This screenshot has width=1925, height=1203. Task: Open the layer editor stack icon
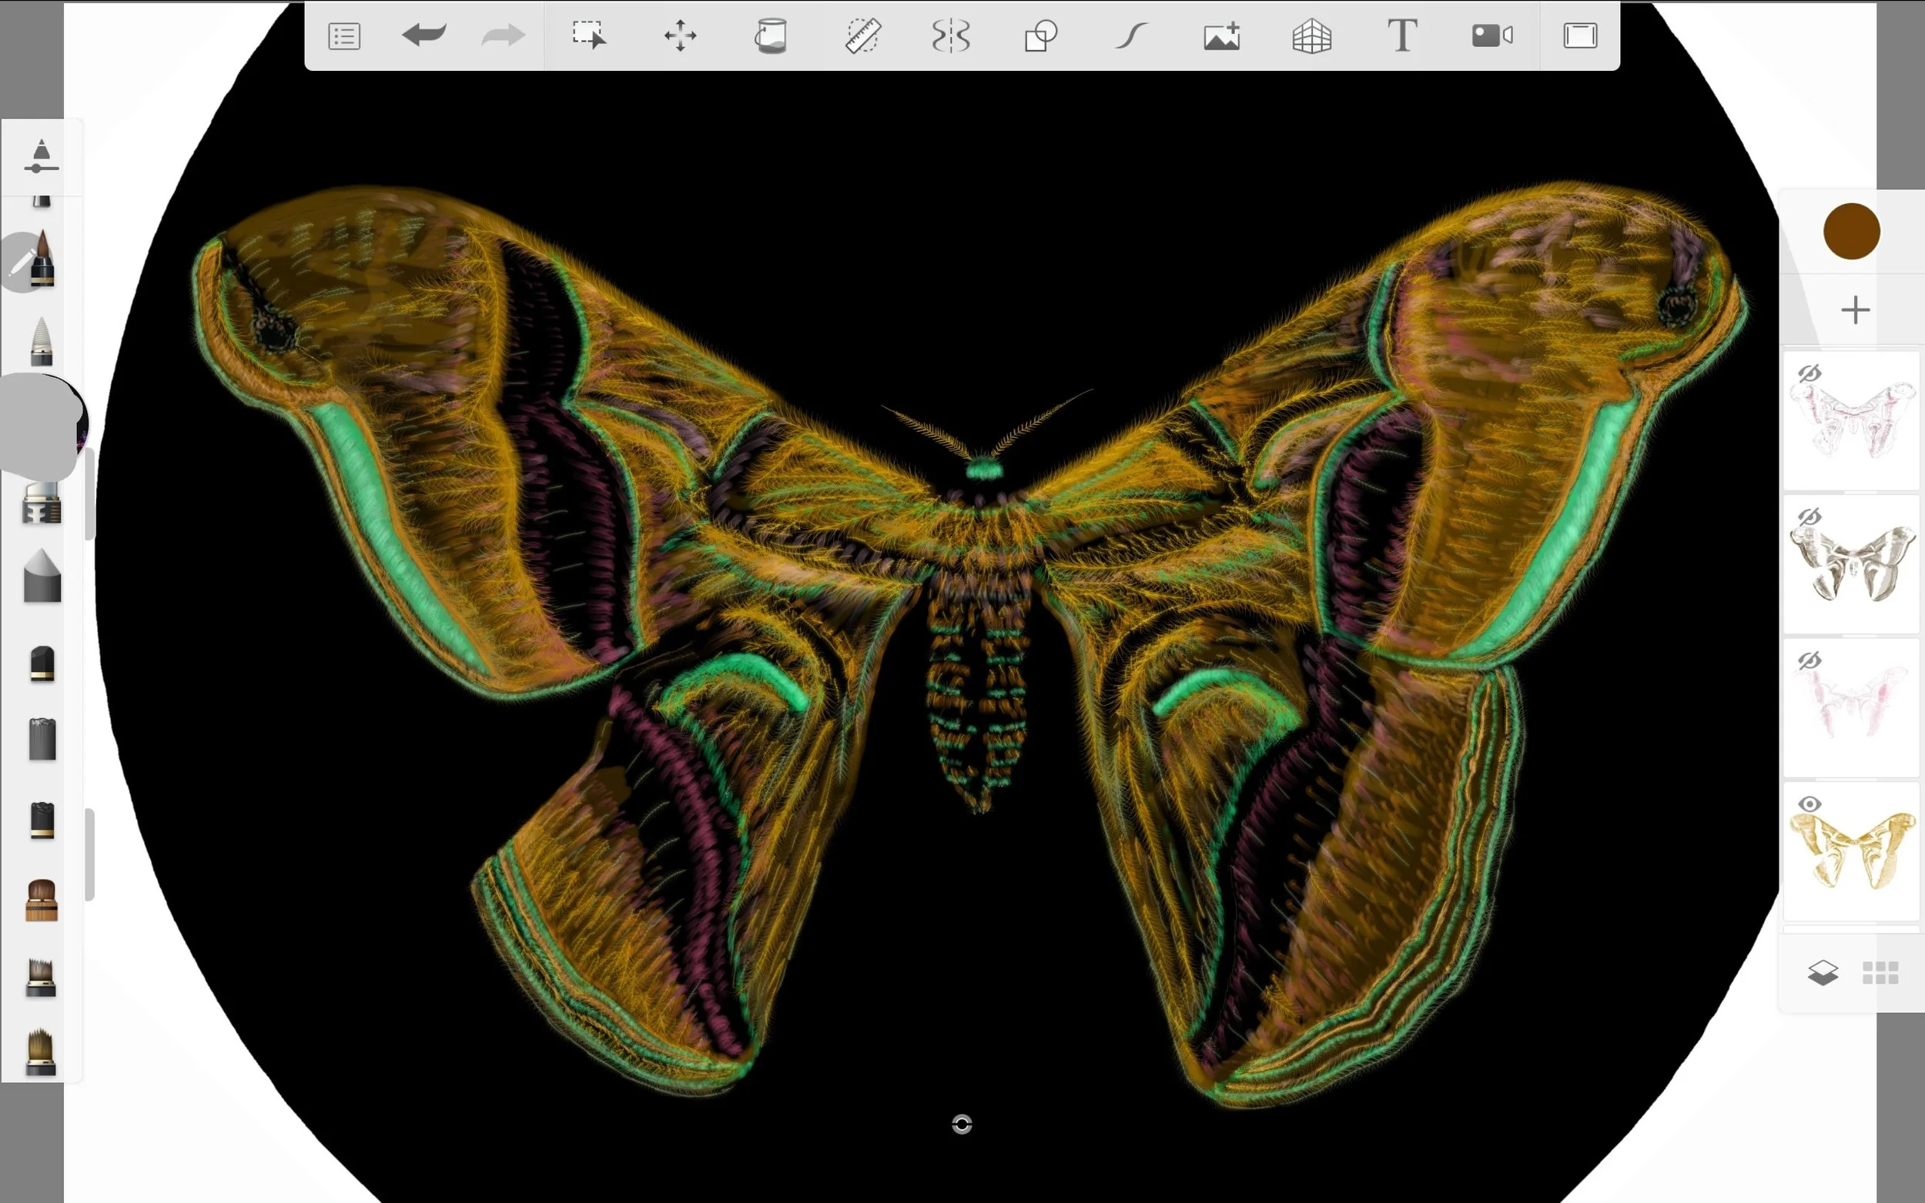(1823, 972)
